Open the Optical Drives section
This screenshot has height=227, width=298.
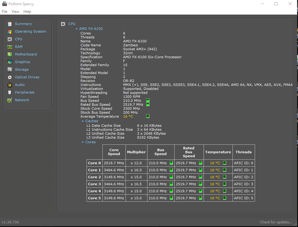tap(27, 77)
